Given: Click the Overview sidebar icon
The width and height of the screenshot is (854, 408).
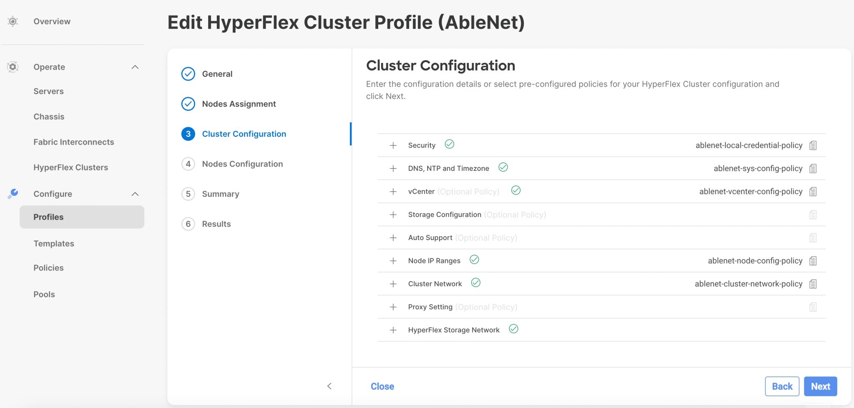Looking at the screenshot, I should coord(13,21).
